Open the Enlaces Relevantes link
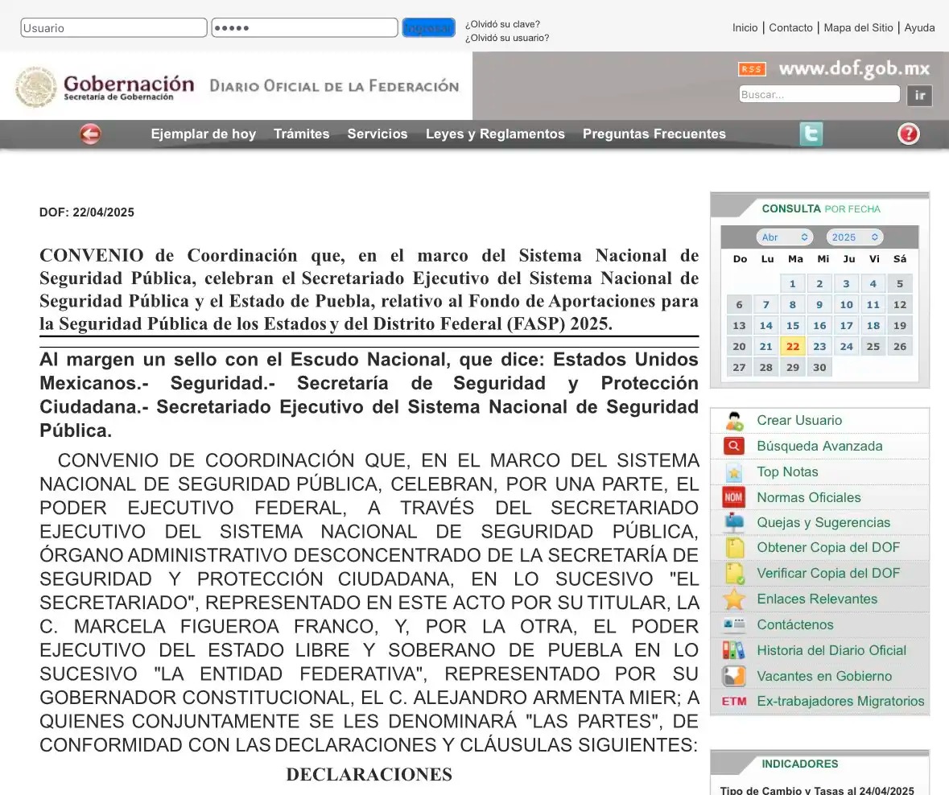This screenshot has height=795, width=949. 817,599
